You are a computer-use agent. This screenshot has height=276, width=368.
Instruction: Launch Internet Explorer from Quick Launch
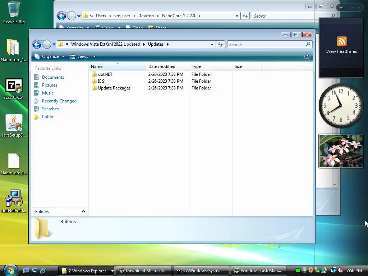(x=43, y=271)
